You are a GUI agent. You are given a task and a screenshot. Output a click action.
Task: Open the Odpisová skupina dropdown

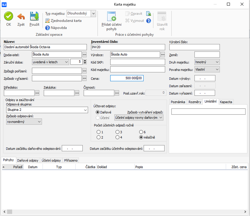(x=85, y=110)
